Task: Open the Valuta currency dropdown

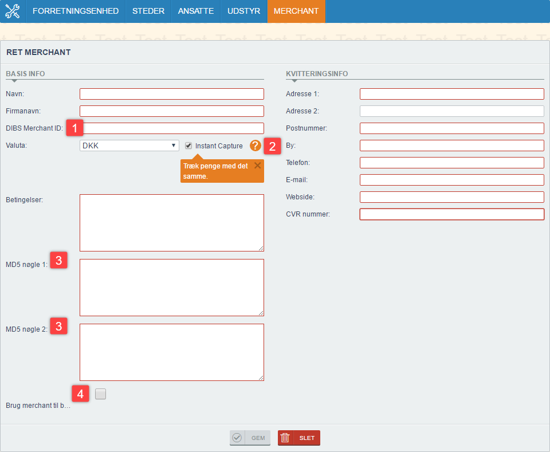Action: tap(129, 146)
